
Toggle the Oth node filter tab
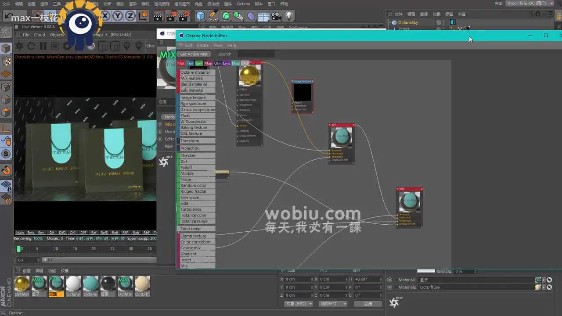click(217, 63)
